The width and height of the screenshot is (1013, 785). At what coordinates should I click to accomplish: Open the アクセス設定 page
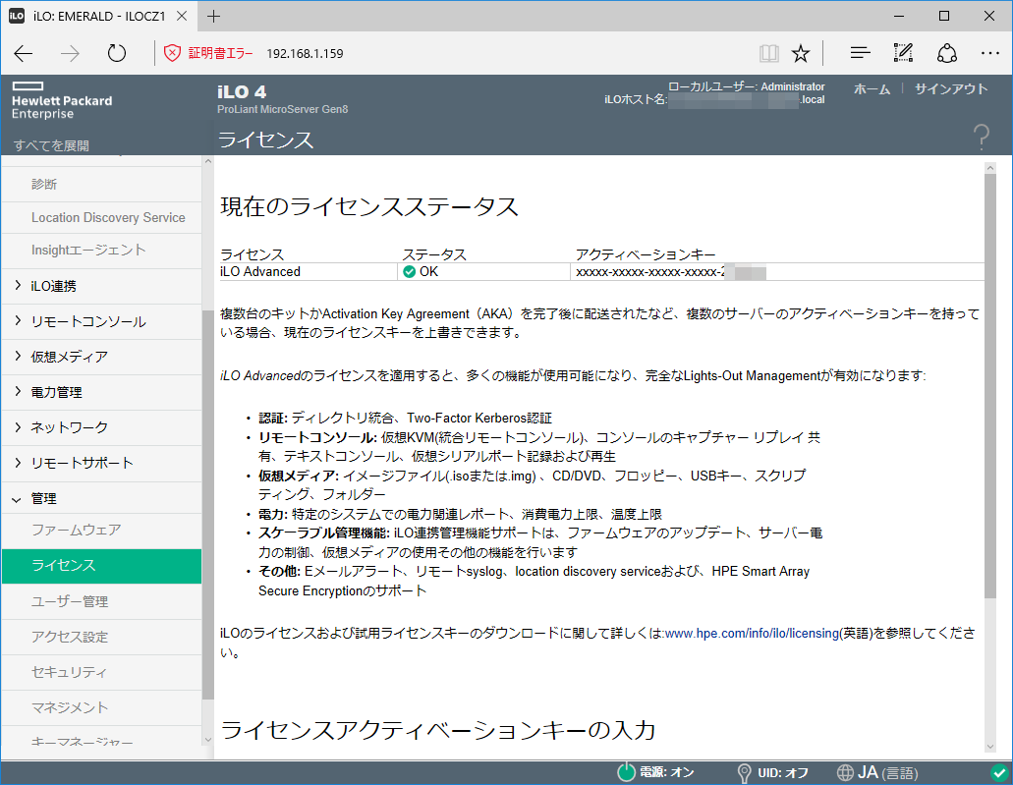click(101, 637)
